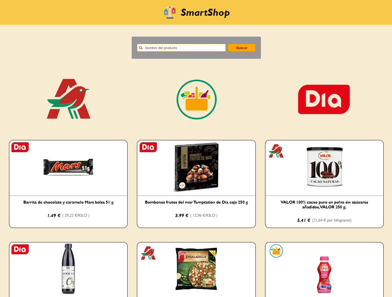Choose the green basket supermarket logo

pos(197,100)
